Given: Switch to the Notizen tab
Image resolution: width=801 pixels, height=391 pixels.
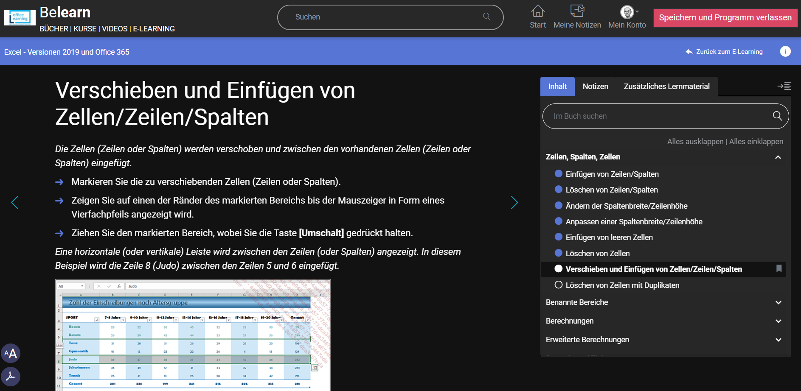Looking at the screenshot, I should [595, 87].
